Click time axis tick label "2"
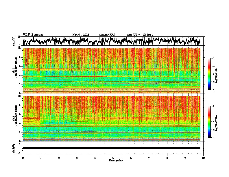The image size is (229, 177). [59, 158]
